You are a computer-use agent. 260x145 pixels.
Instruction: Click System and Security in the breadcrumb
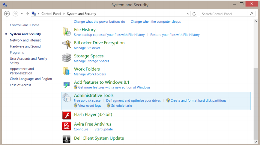click(81, 14)
